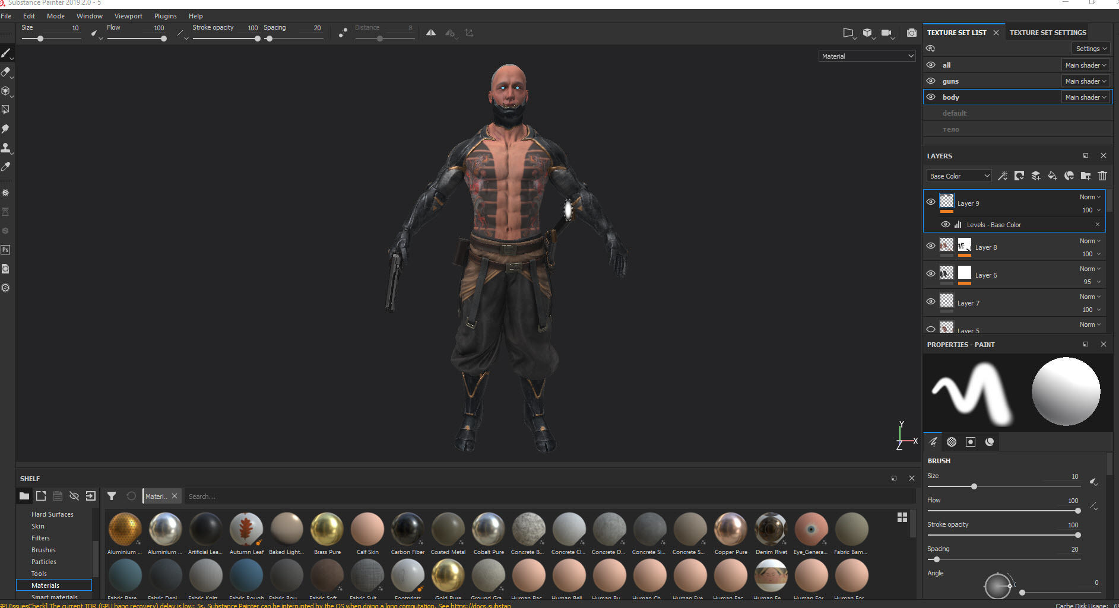Open Settings dropdown in Texture Set List
This screenshot has height=608, width=1119.
[1091, 49]
